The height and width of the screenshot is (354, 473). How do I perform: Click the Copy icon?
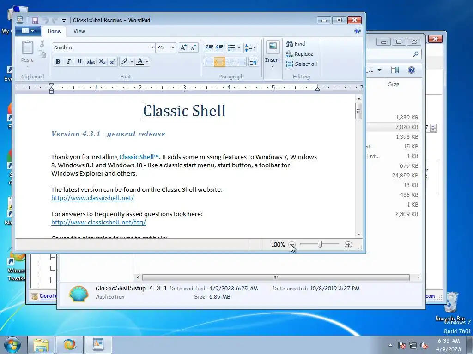pyautogui.click(x=42, y=54)
